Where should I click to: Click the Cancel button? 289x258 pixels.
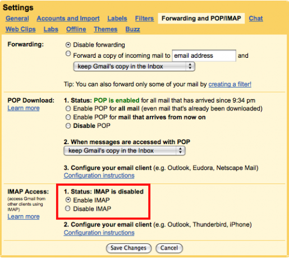point(169,248)
